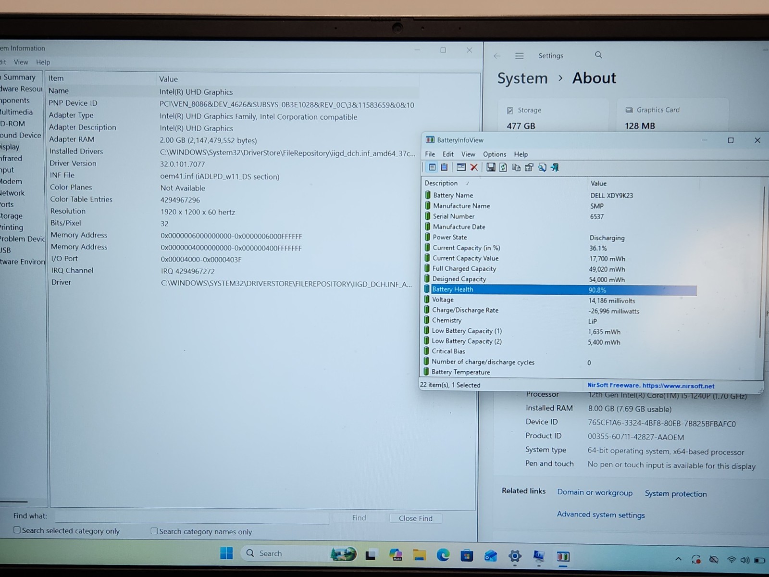Click the Find button in System Information

point(359,517)
